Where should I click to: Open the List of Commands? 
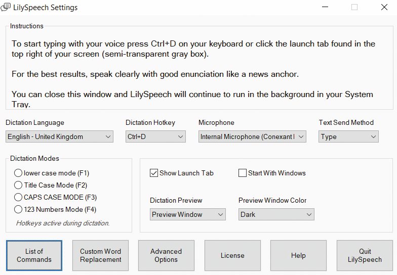click(x=34, y=256)
